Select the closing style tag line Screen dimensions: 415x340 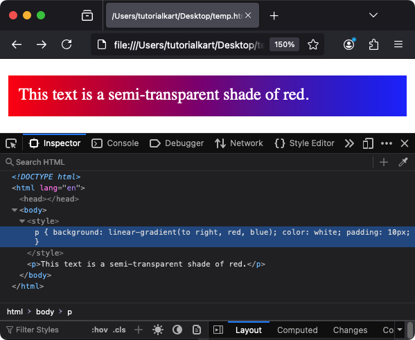point(45,253)
